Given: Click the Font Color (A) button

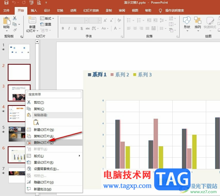Looking at the screenshot, I should point(115,28).
